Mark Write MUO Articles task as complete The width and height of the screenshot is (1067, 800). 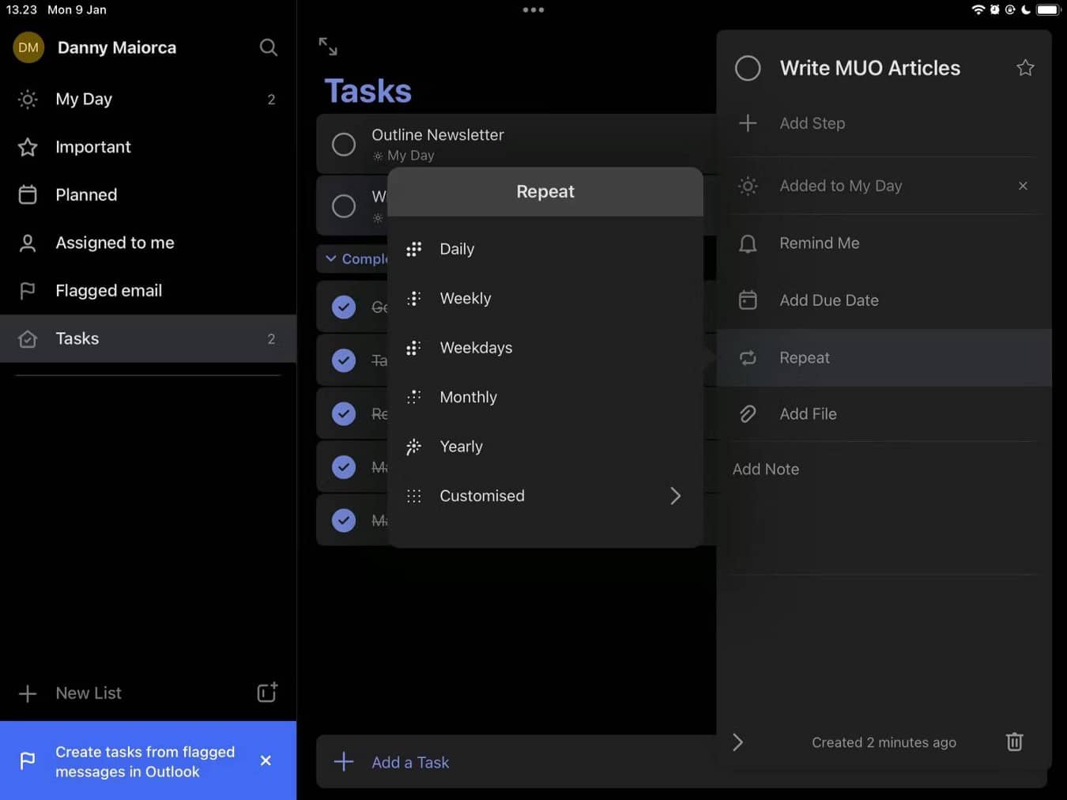click(747, 68)
